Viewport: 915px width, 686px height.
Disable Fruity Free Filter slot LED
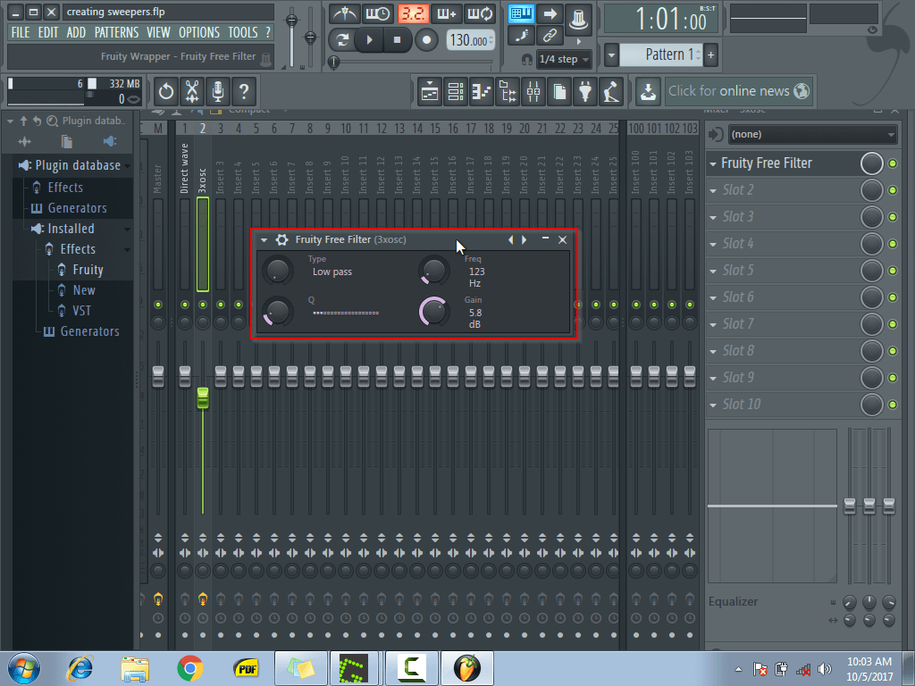click(x=893, y=164)
